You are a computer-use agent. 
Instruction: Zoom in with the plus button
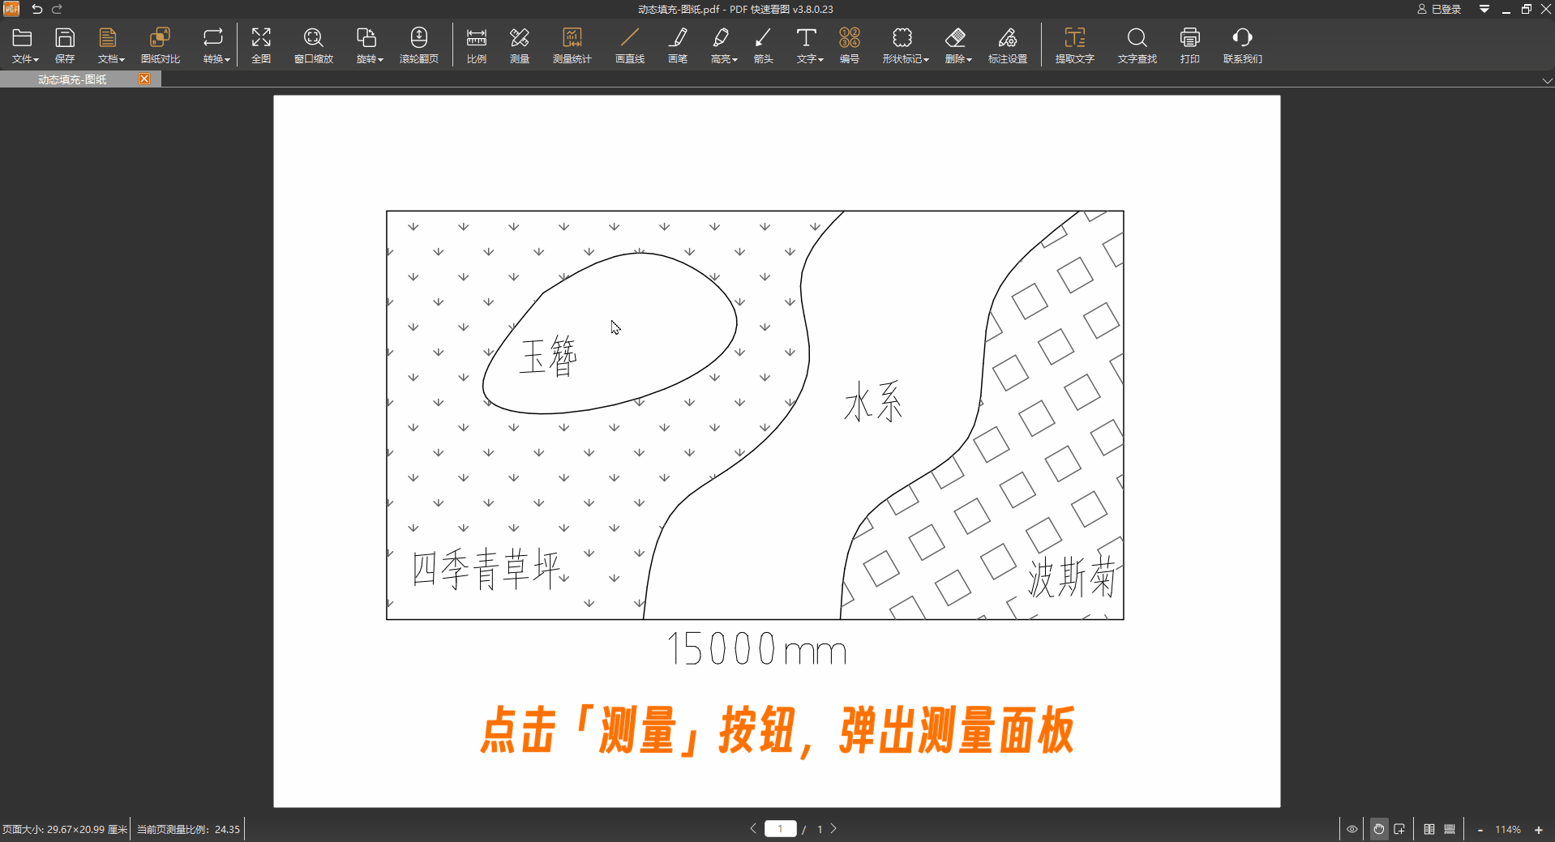click(x=1539, y=830)
